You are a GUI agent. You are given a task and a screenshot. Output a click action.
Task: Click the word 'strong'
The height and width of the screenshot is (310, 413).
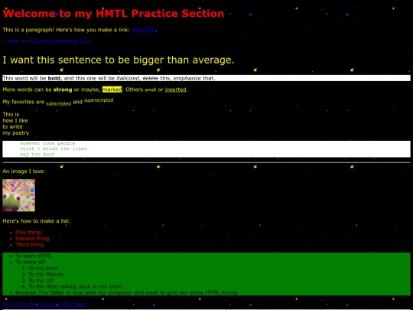[63, 90]
